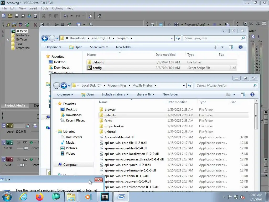Click the Save As icon with question mark
This screenshot has height=202, width=269.
23,16
